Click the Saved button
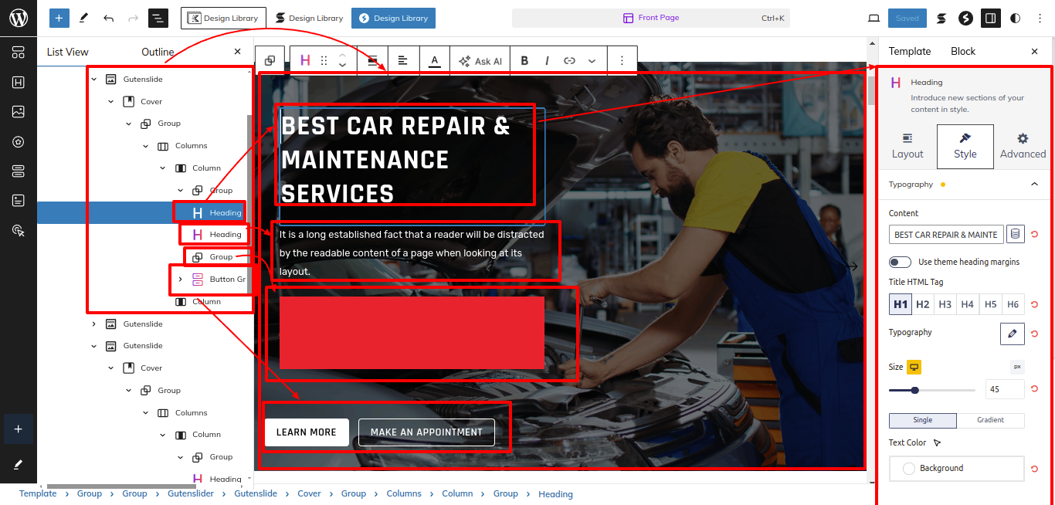The image size is (1055, 505). [907, 18]
